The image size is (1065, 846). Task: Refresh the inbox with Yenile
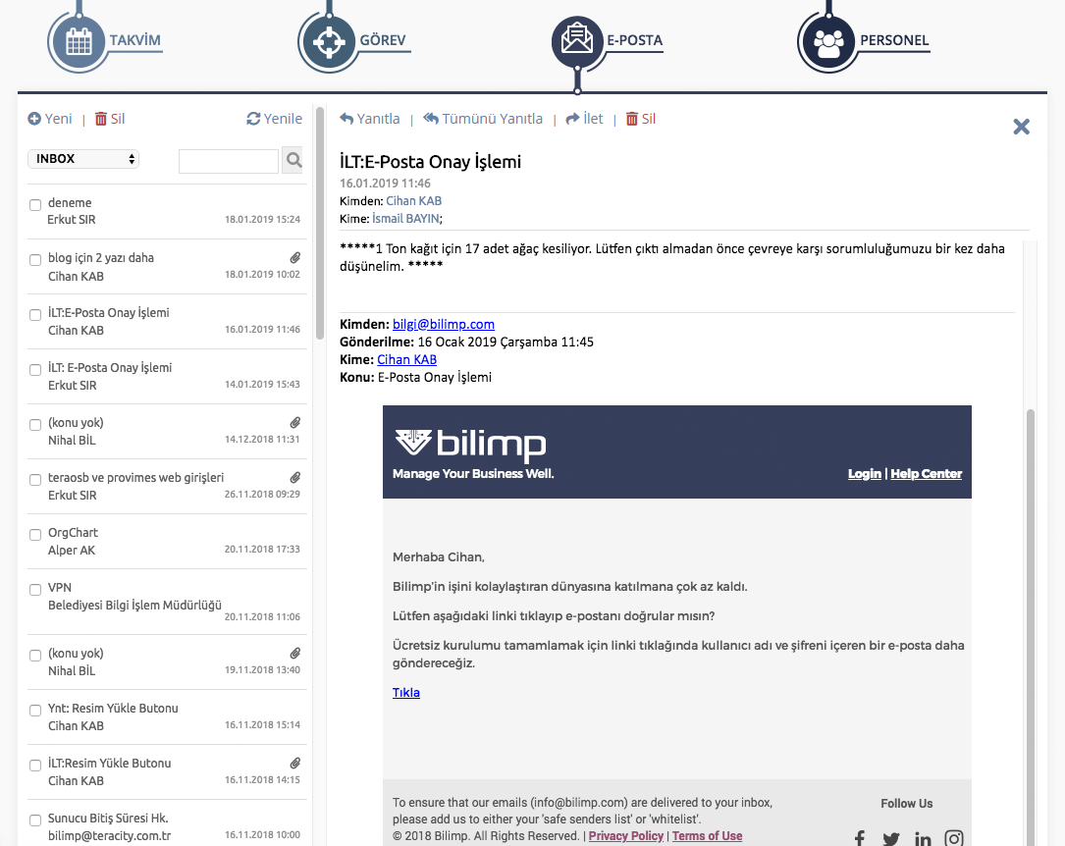(274, 119)
